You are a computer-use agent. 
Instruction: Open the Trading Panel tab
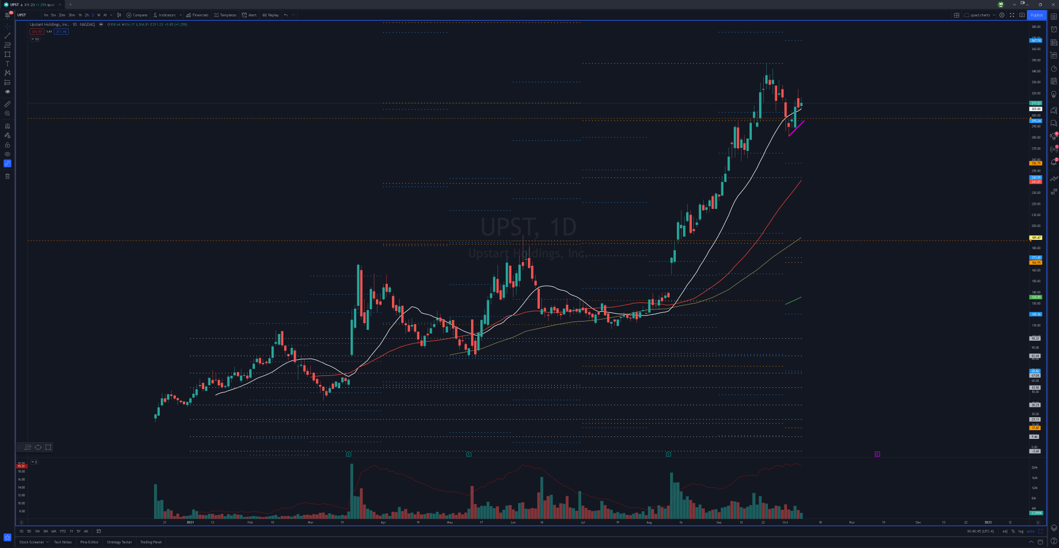pyautogui.click(x=151, y=542)
